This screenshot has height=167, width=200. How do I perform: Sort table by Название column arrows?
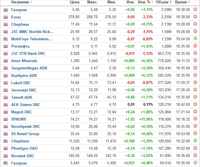click(31, 2)
